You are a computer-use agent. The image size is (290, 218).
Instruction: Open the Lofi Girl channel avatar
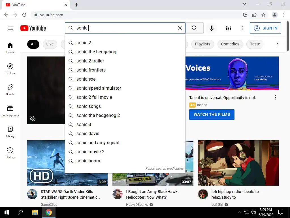click(x=203, y=194)
